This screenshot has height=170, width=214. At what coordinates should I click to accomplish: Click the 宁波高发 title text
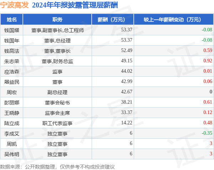(14, 5)
